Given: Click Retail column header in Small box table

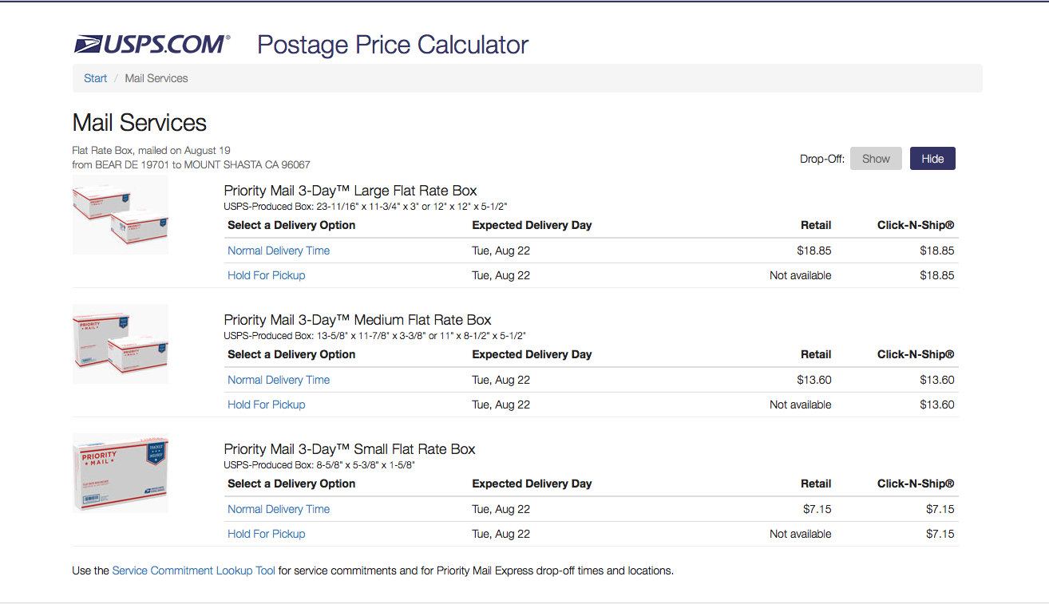Looking at the screenshot, I should point(816,484).
